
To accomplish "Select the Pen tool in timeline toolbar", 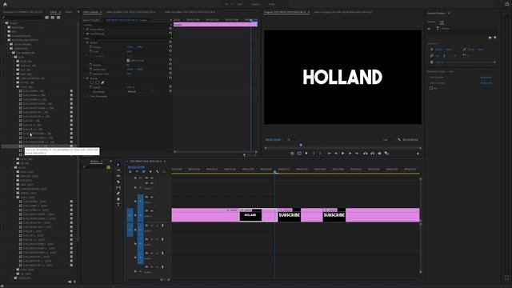I will point(118,194).
